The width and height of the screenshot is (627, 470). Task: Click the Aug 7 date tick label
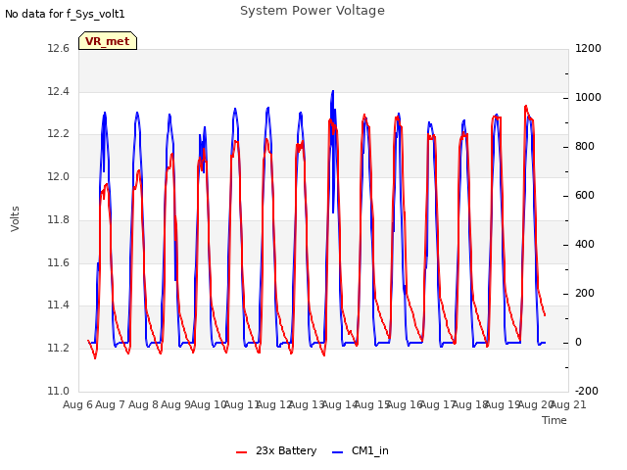(111, 404)
